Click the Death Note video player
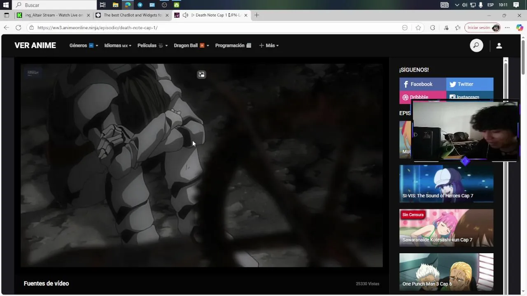The height and width of the screenshot is (296, 527). coord(202,165)
